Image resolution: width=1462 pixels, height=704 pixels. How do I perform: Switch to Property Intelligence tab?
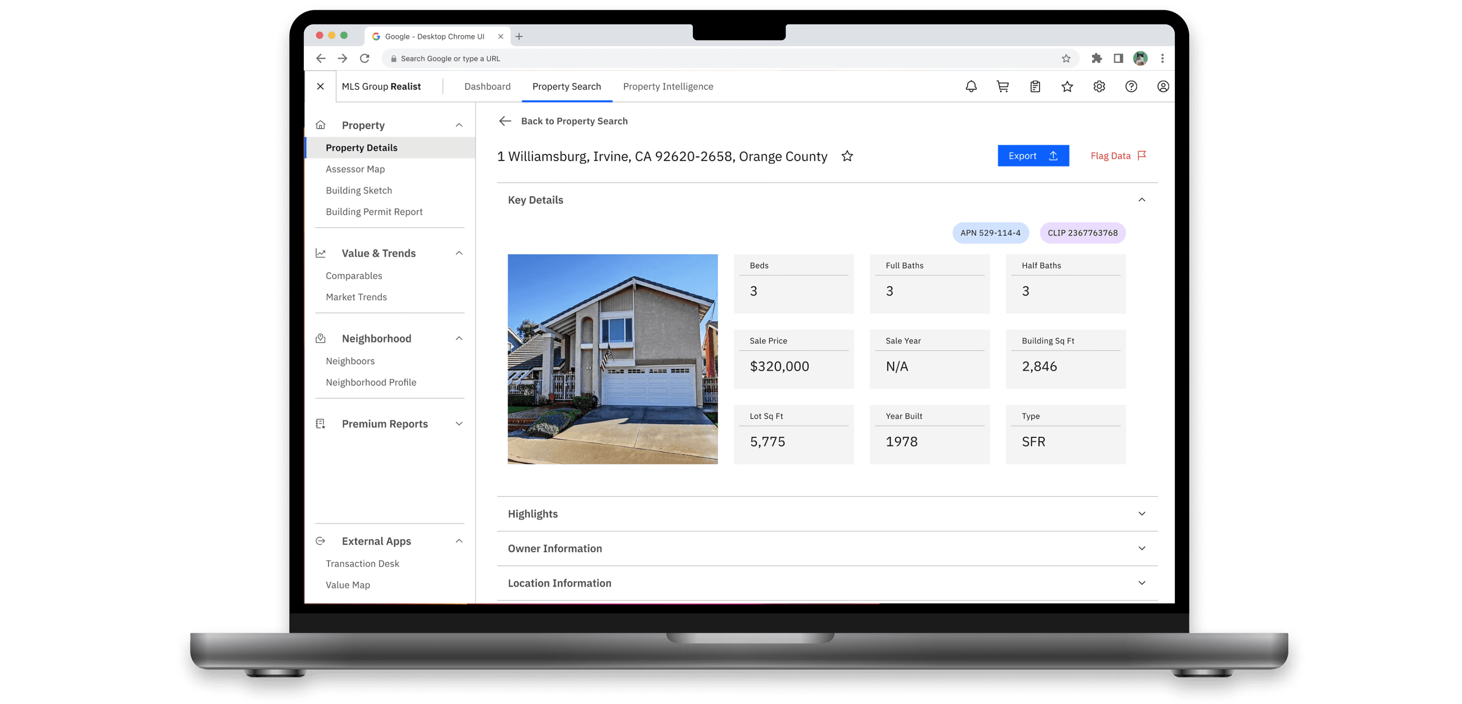(x=668, y=86)
